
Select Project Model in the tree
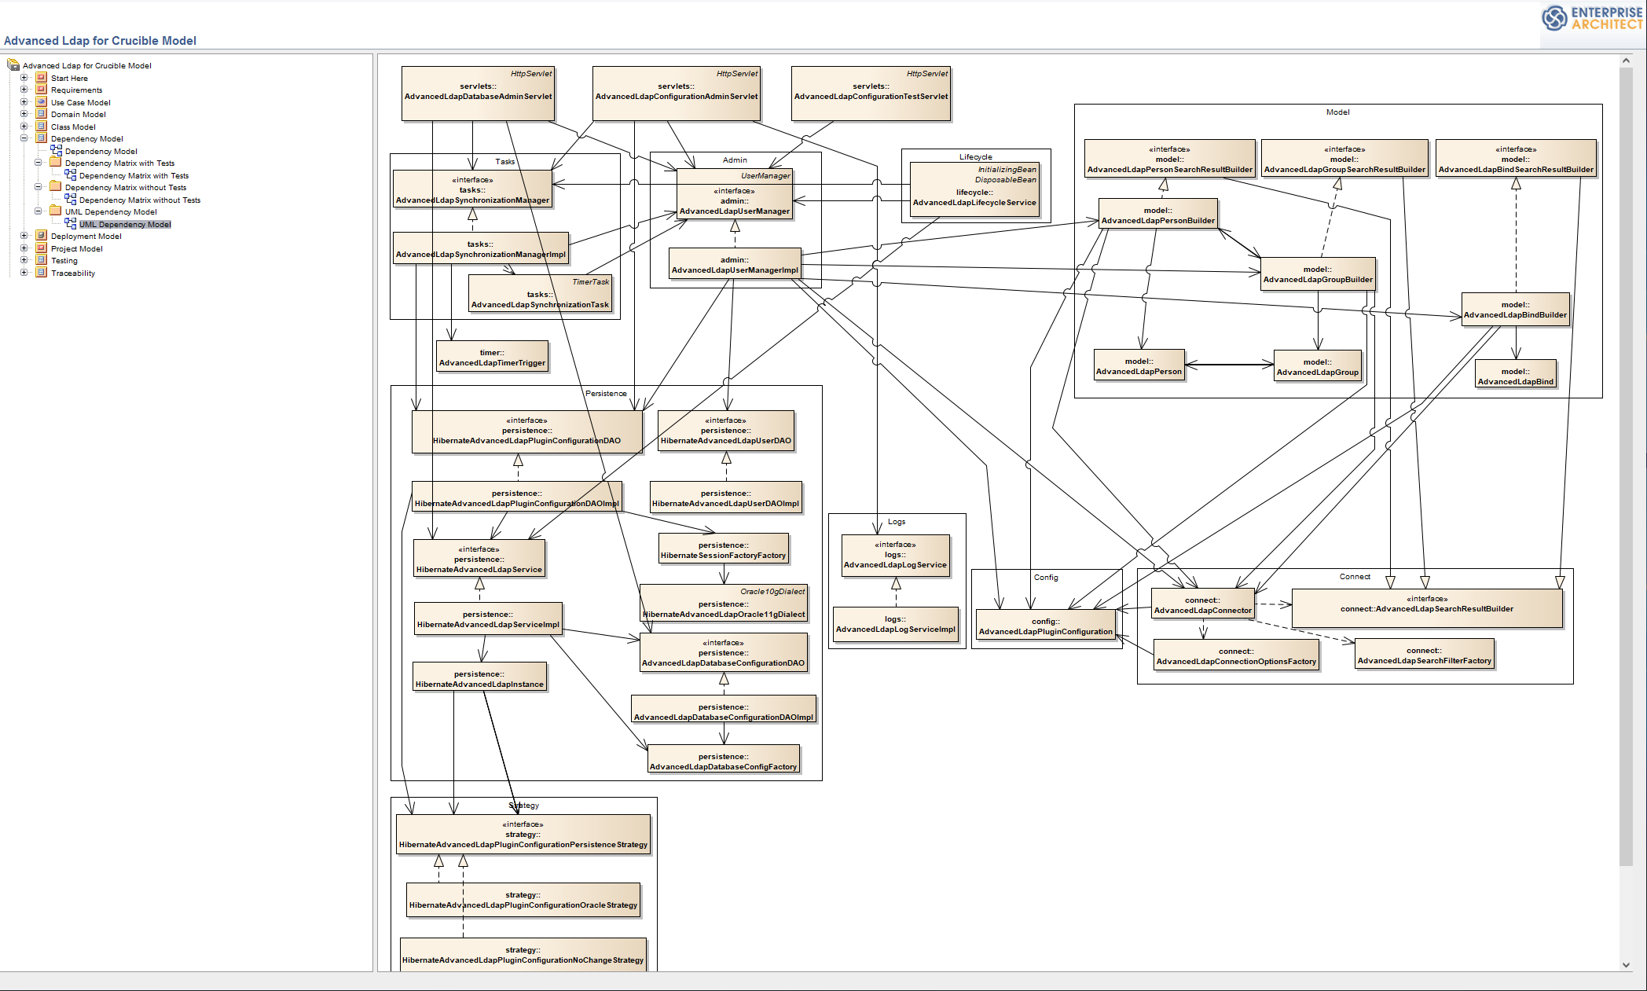[x=76, y=248]
